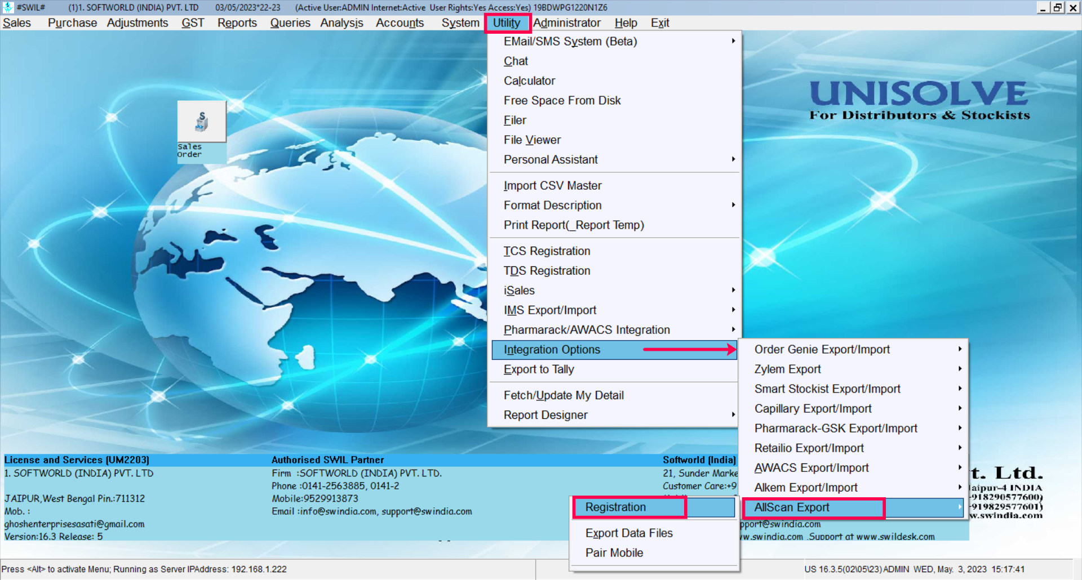Click the SWIL app icon in title bar
The width and height of the screenshot is (1082, 580).
pyautogui.click(x=8, y=7)
